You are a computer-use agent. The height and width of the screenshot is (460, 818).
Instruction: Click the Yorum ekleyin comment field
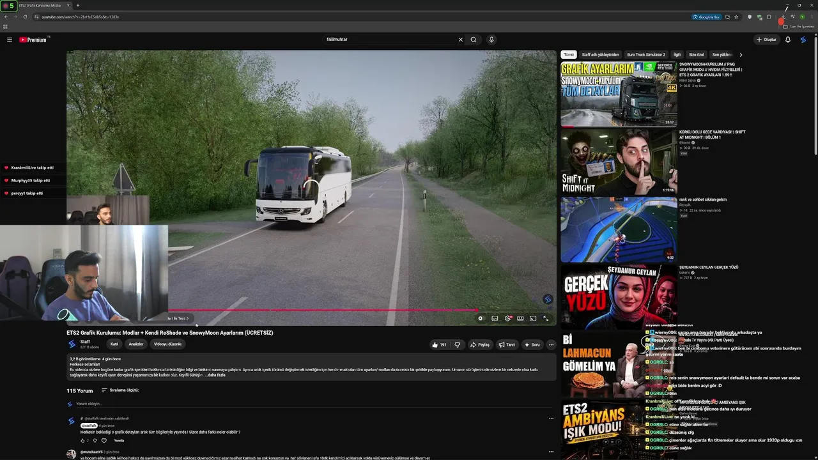tap(313, 404)
